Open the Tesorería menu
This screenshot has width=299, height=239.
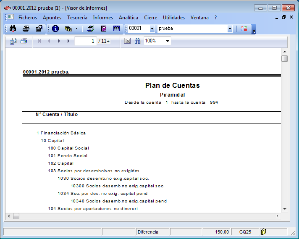(x=77, y=18)
